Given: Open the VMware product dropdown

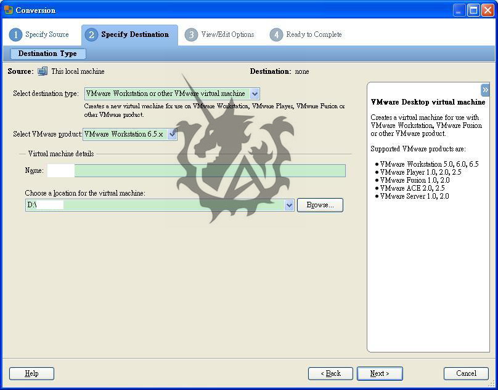Looking at the screenshot, I should pos(172,134).
